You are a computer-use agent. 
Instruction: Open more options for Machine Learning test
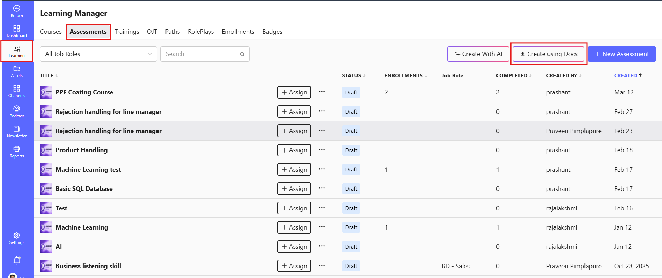coord(322,169)
